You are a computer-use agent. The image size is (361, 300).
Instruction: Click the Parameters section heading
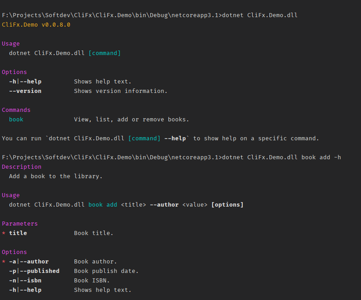pyautogui.click(x=20, y=224)
